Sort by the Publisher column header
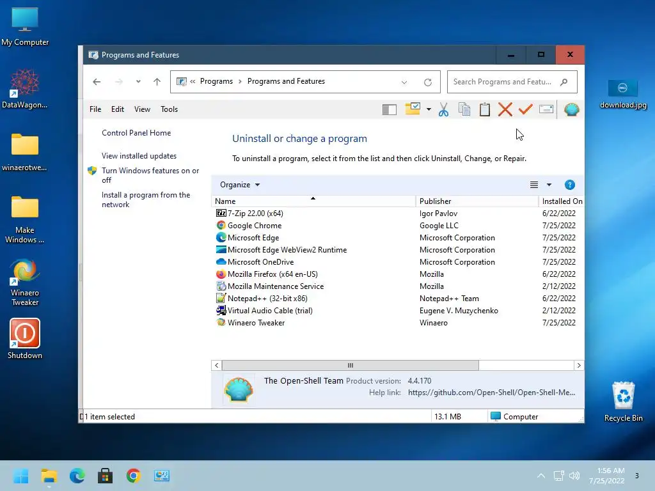This screenshot has height=491, width=655. pyautogui.click(x=477, y=201)
